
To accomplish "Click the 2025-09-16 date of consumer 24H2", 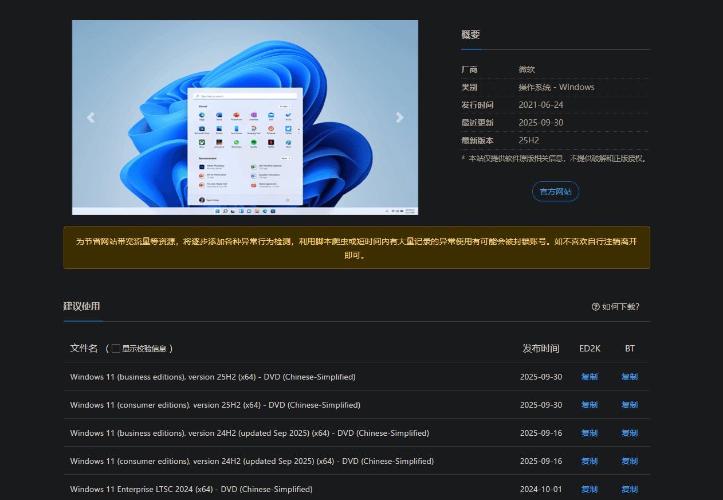I will pos(541,461).
